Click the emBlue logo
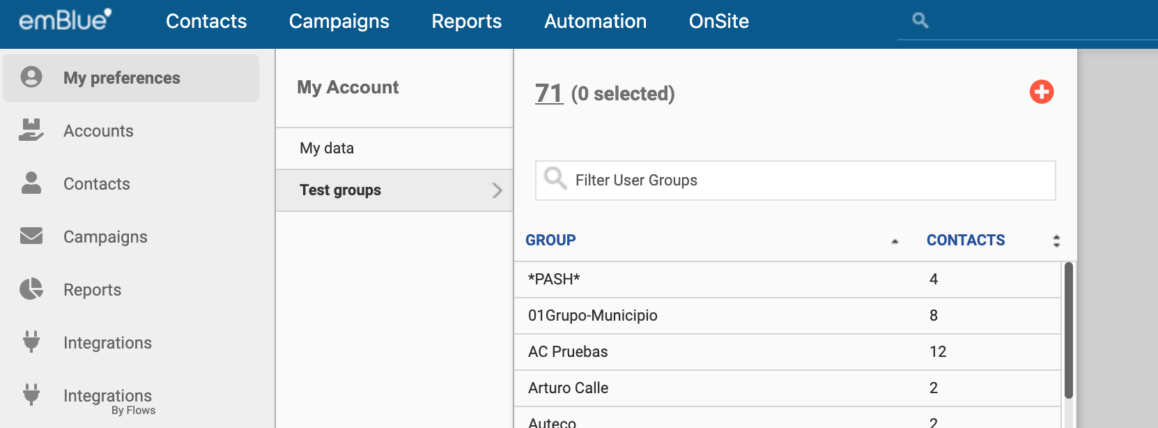Viewport: 1158px width, 428px height. coord(65,20)
